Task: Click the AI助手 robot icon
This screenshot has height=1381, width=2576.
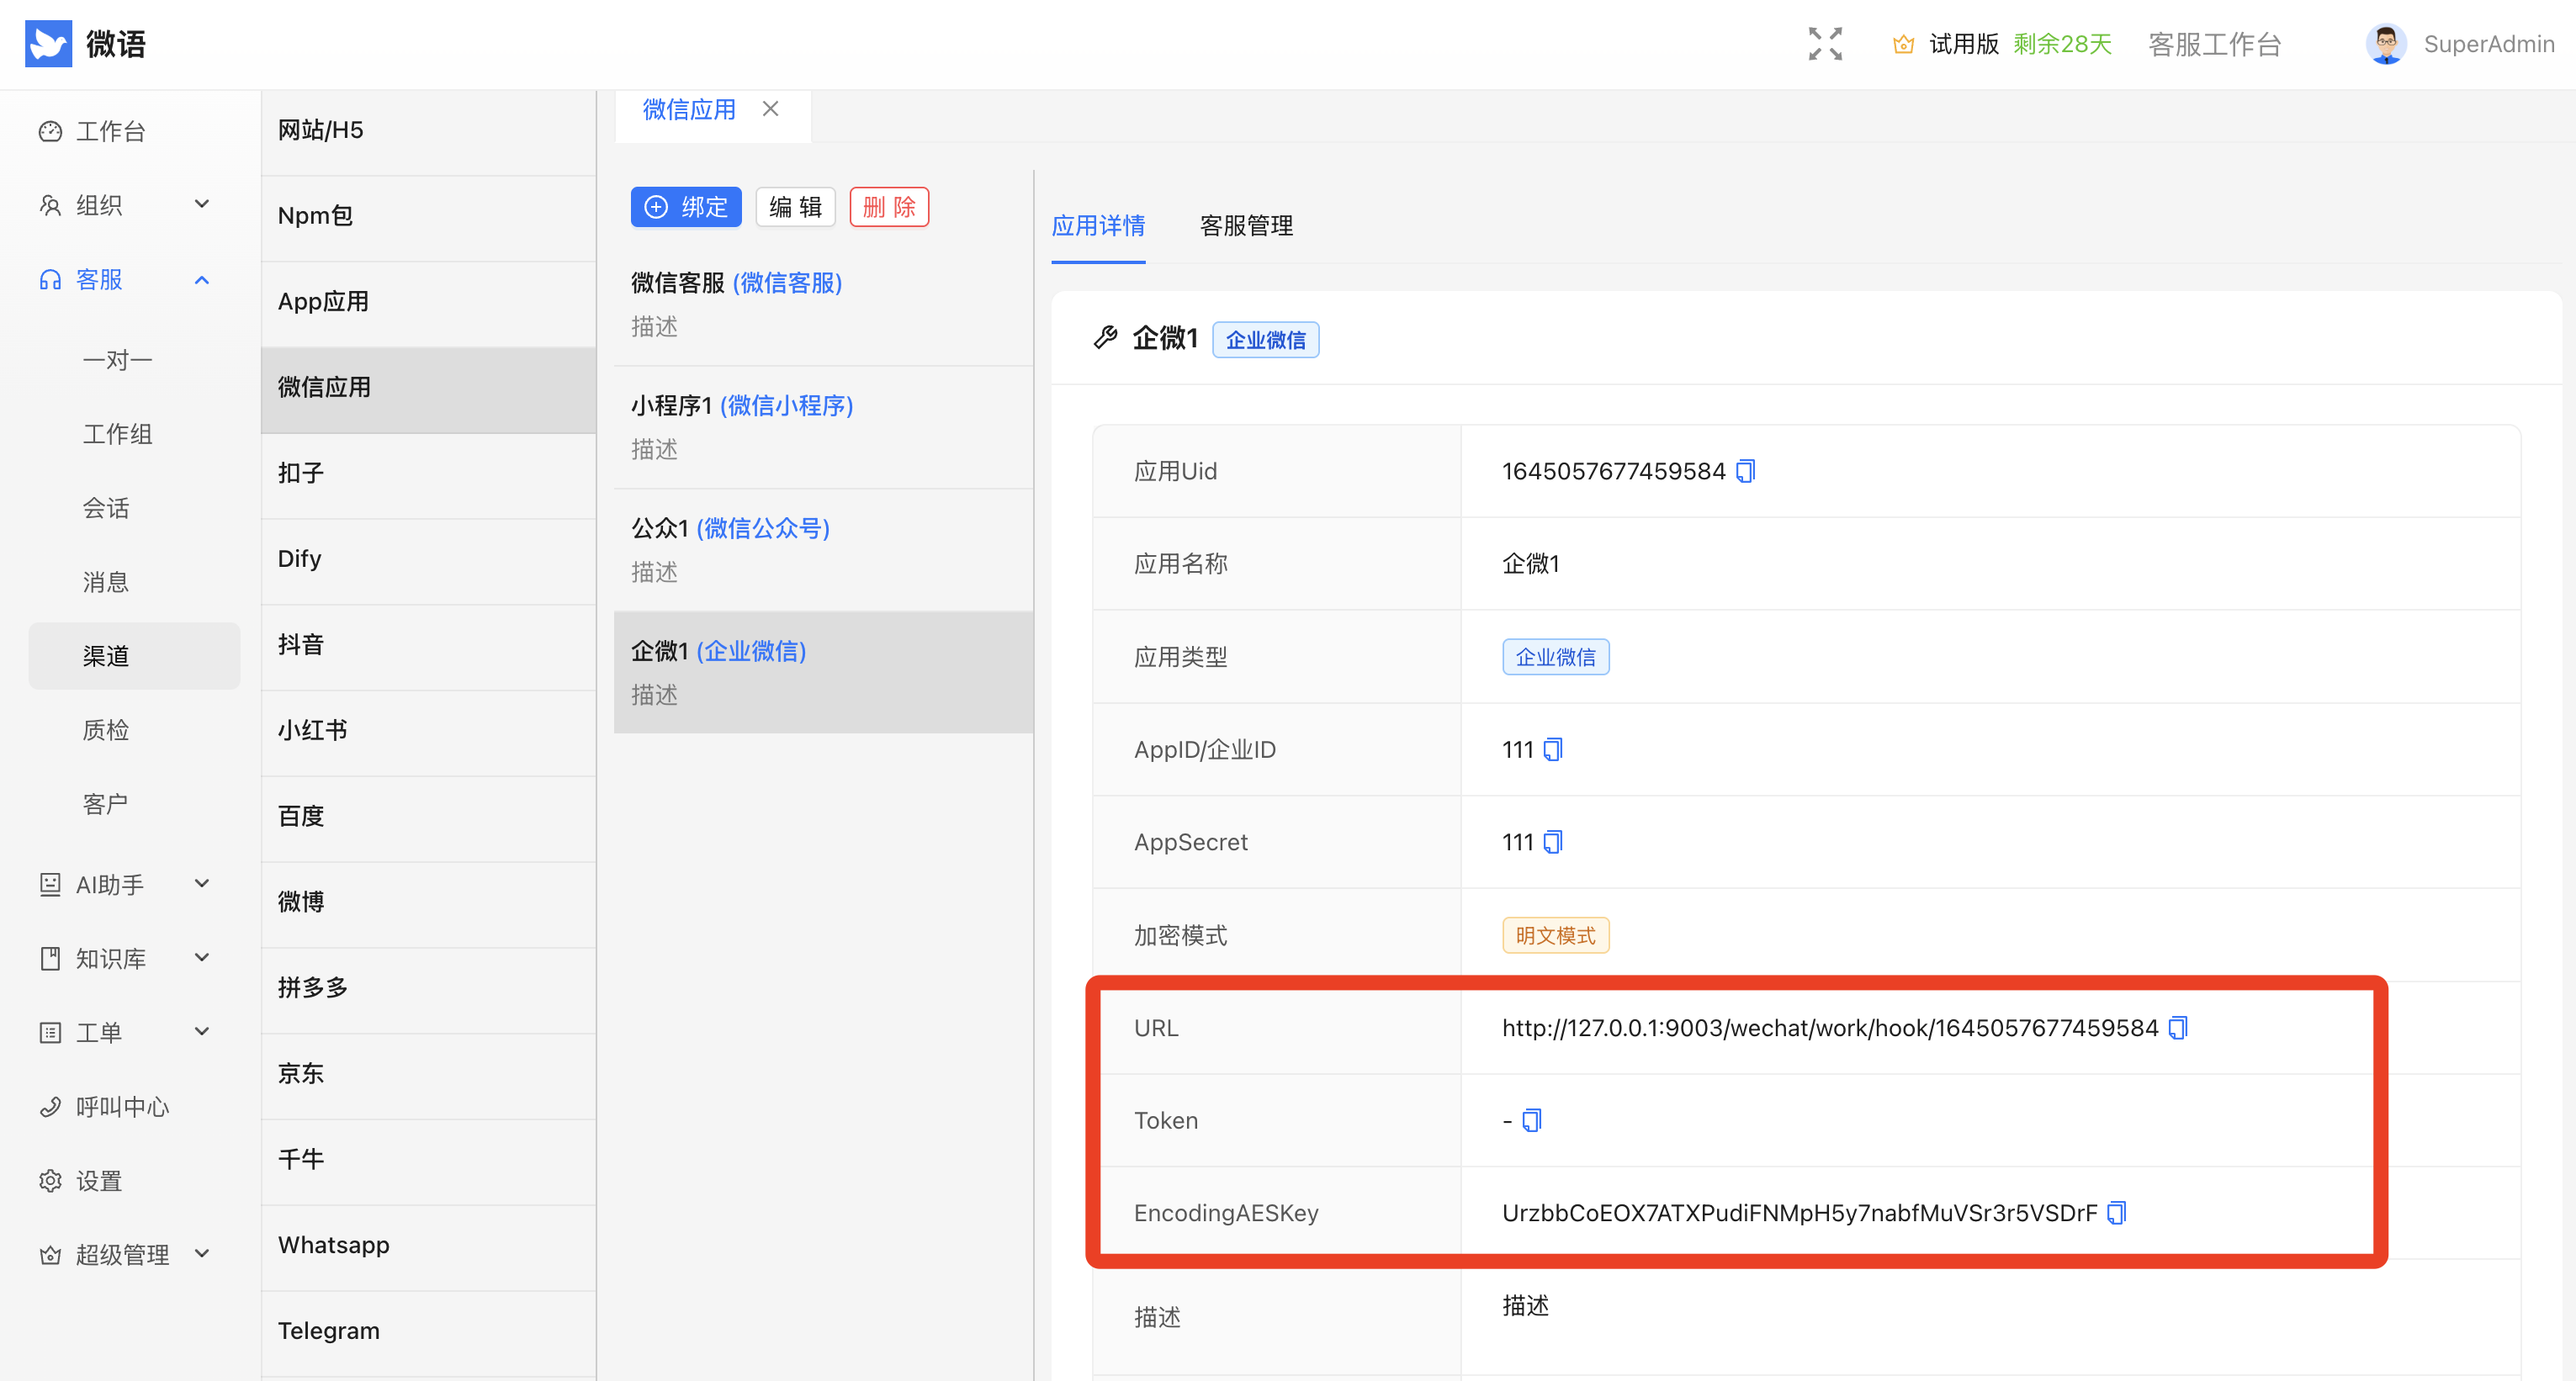Action: [50, 884]
